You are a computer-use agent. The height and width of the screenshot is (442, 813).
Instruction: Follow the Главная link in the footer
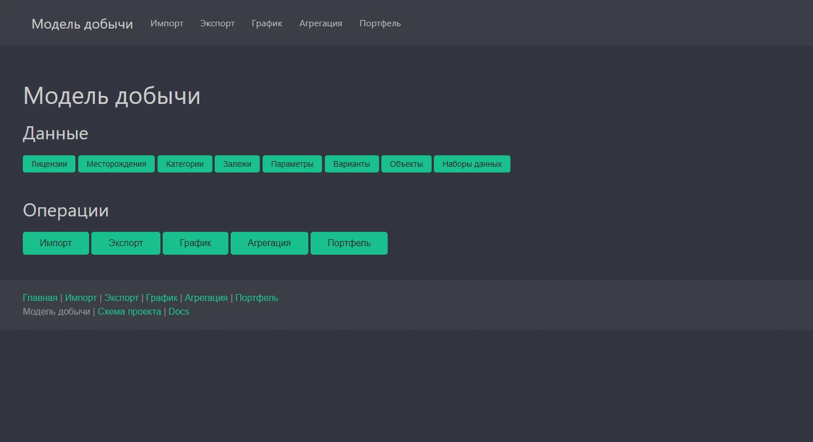(x=40, y=298)
